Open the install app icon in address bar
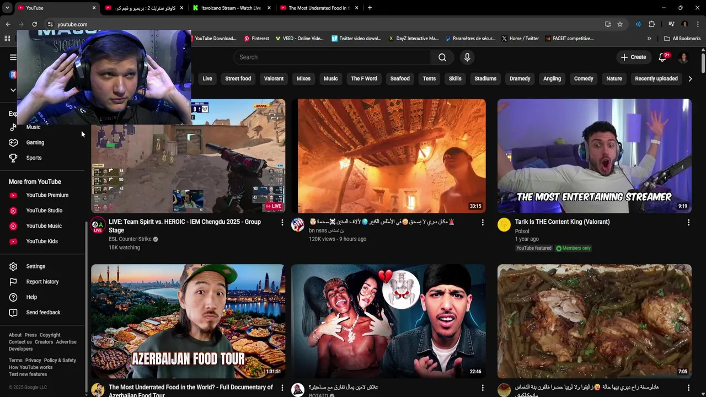 (x=608, y=24)
